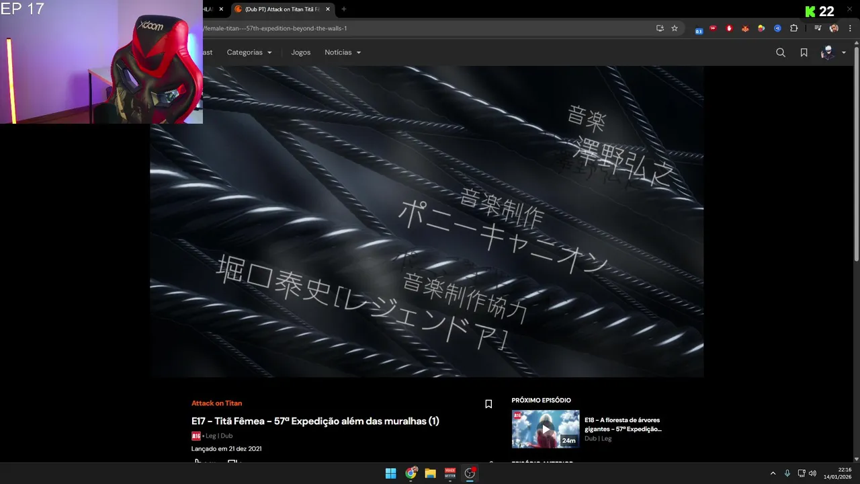Open a new browser tab
The image size is (860, 484).
coord(344,9)
